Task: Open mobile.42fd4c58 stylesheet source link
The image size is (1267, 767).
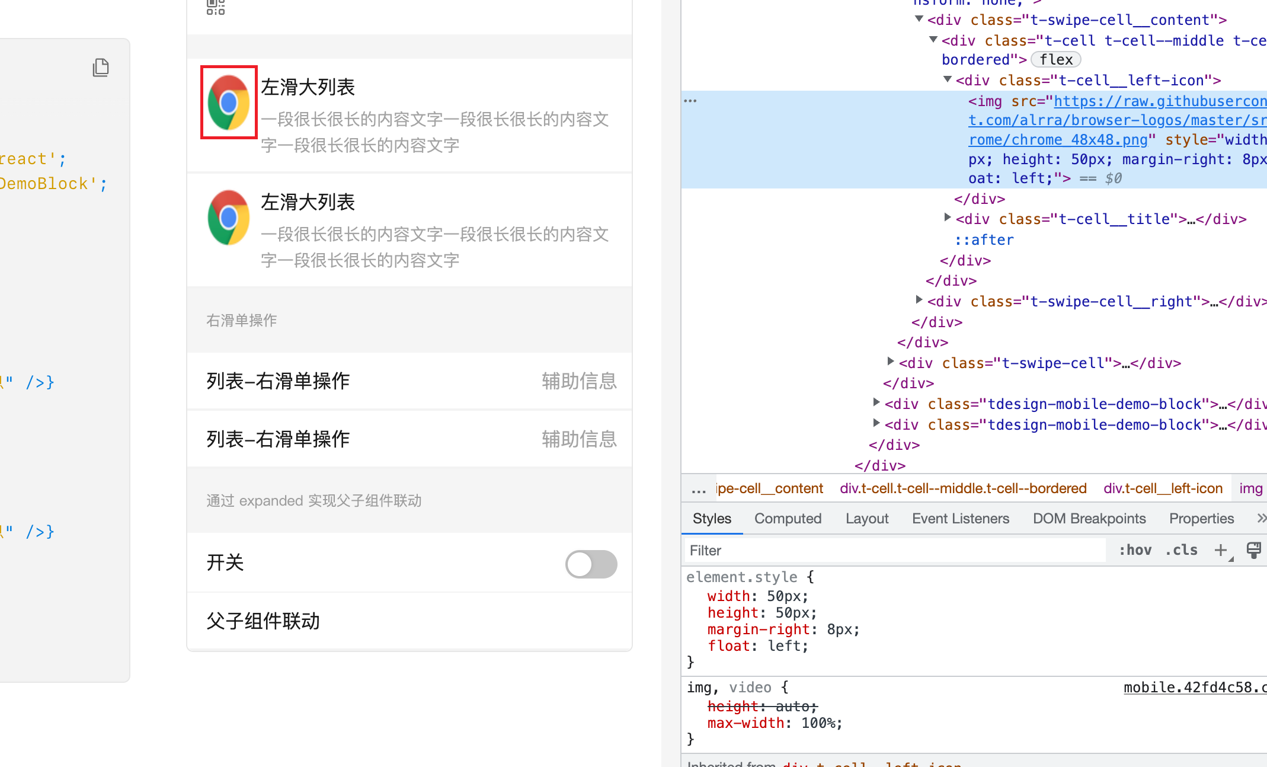Action: (1195, 688)
